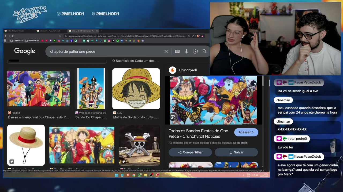Image resolution: width=343 pixels, height=192 pixels.
Task: Open the Crunchyroll source name link
Action: [x=188, y=70]
